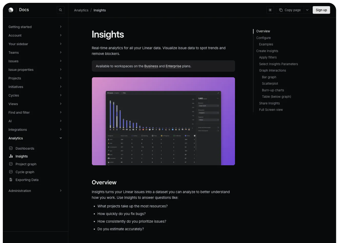339x243 pixels.
Task: Click the Analytics breadcrumb
Action: 81,10
